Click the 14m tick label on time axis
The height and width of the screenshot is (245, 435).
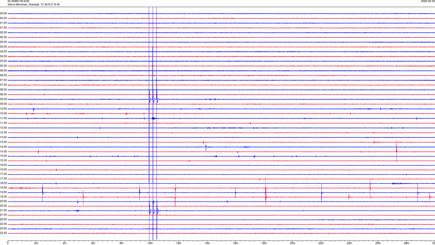tap(207, 243)
